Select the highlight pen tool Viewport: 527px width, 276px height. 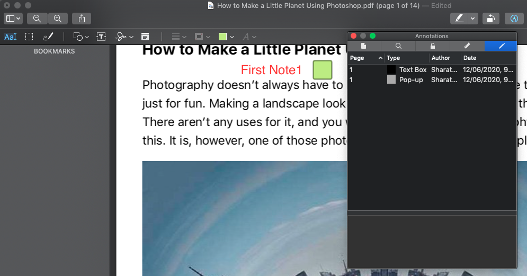459,19
